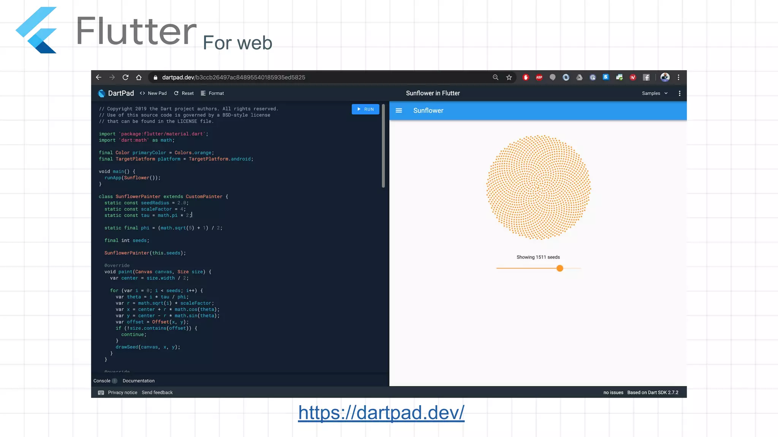Expand the Samples dropdown

655,93
